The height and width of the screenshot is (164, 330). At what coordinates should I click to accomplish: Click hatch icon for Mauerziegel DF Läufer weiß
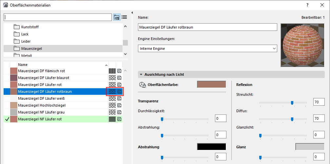point(112,98)
